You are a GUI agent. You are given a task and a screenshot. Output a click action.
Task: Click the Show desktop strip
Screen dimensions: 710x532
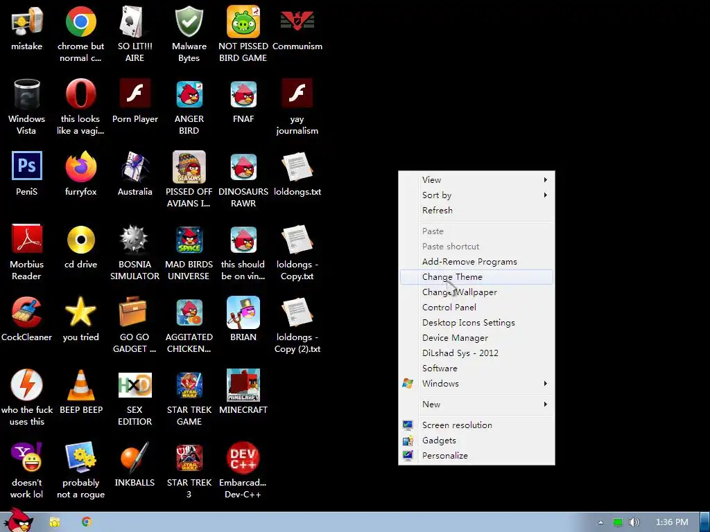click(x=705, y=522)
